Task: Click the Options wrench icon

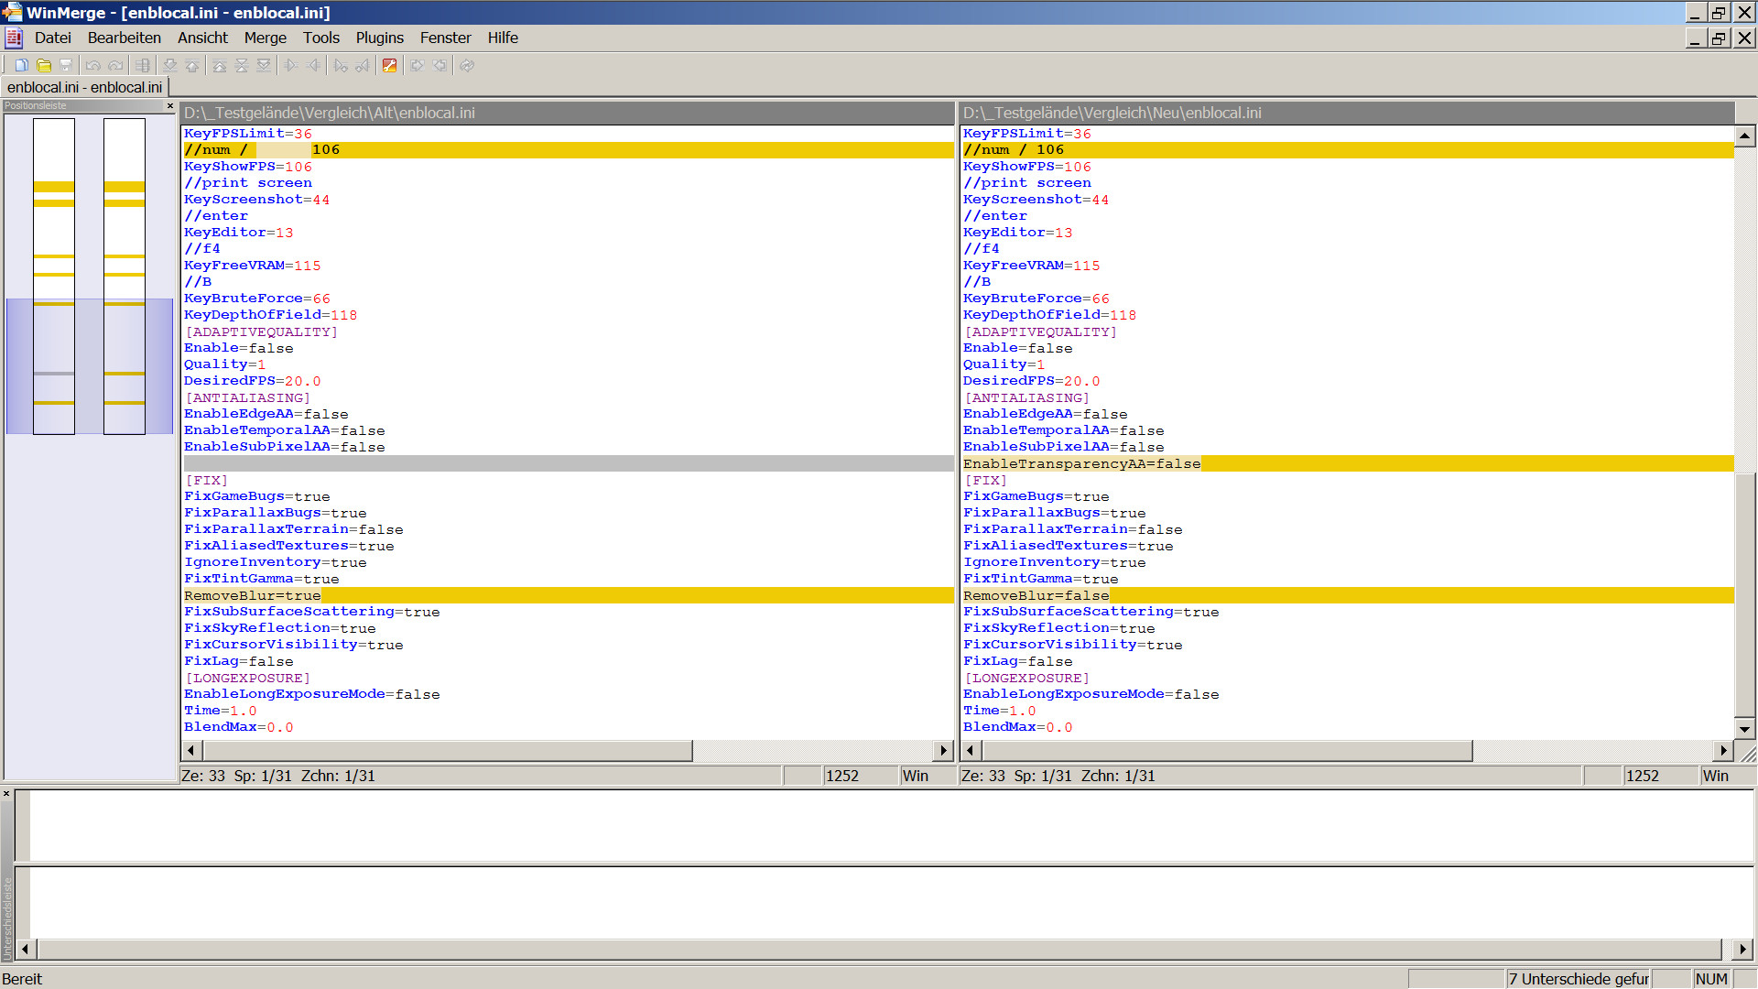Action: [389, 66]
